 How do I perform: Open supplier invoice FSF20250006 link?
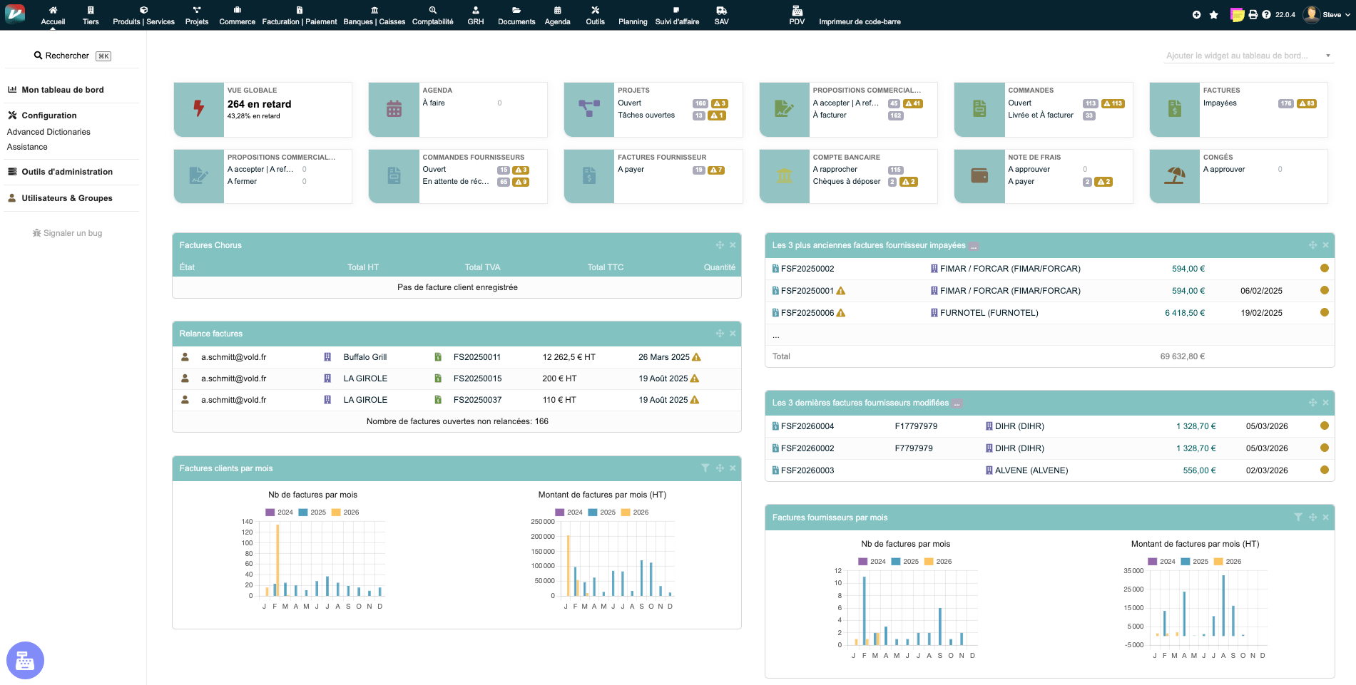pyautogui.click(x=807, y=313)
